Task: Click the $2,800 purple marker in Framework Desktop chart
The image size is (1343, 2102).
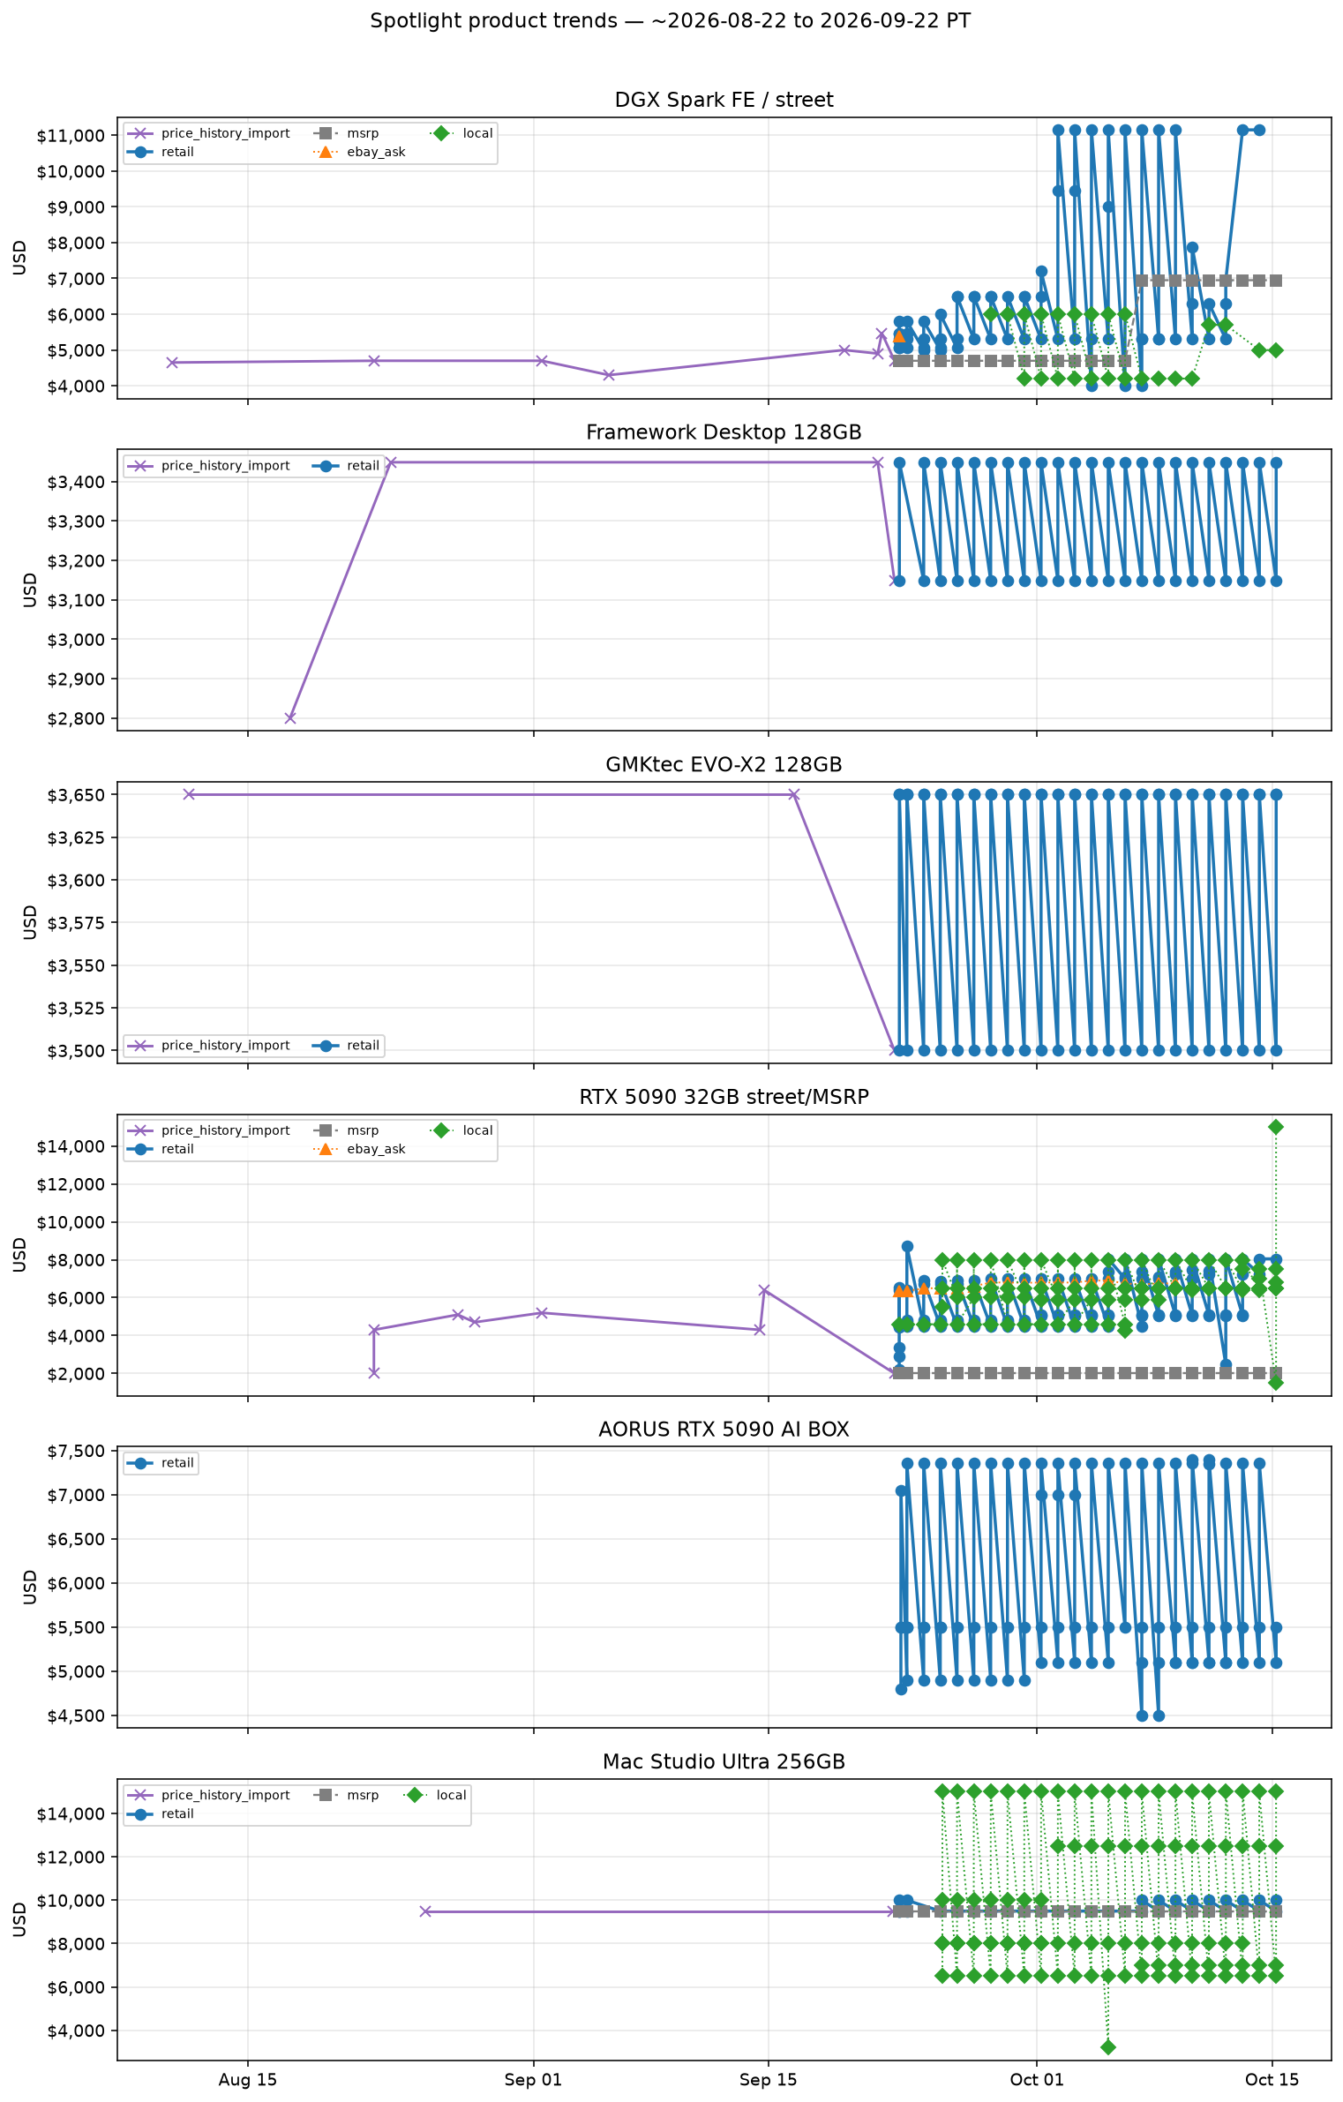Action: (x=290, y=717)
